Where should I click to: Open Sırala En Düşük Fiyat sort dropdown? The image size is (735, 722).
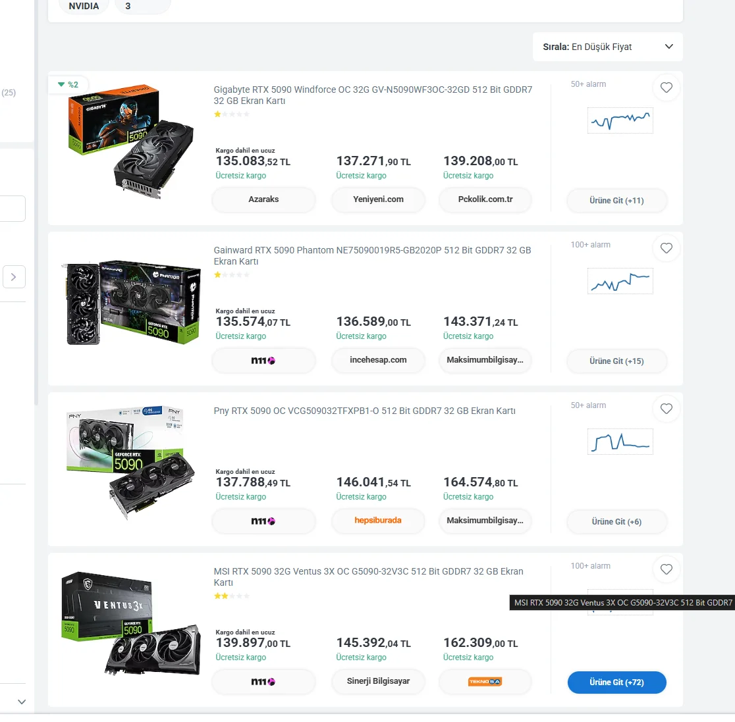coord(607,47)
